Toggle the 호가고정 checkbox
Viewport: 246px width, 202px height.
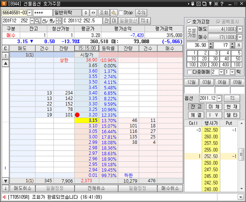[189, 22]
